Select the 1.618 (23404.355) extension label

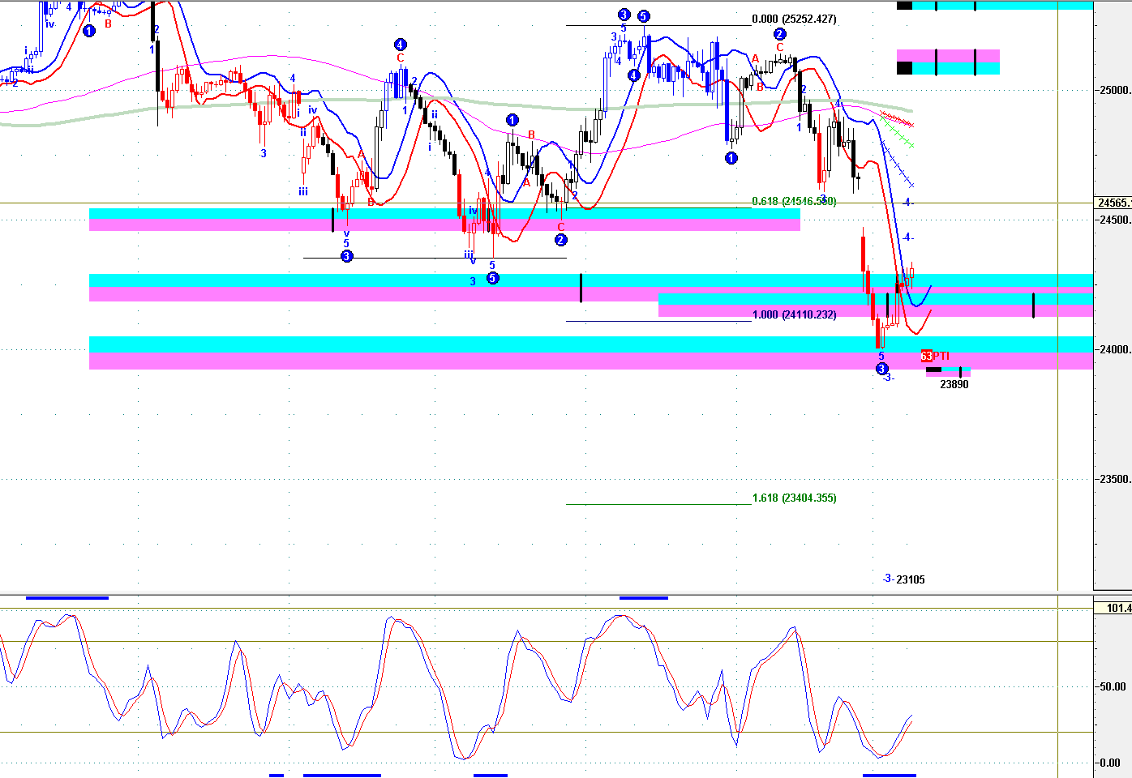[x=794, y=498]
